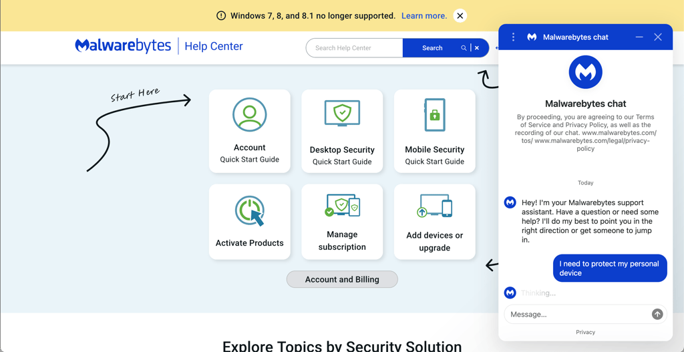Go to Help Center home link

click(x=214, y=46)
